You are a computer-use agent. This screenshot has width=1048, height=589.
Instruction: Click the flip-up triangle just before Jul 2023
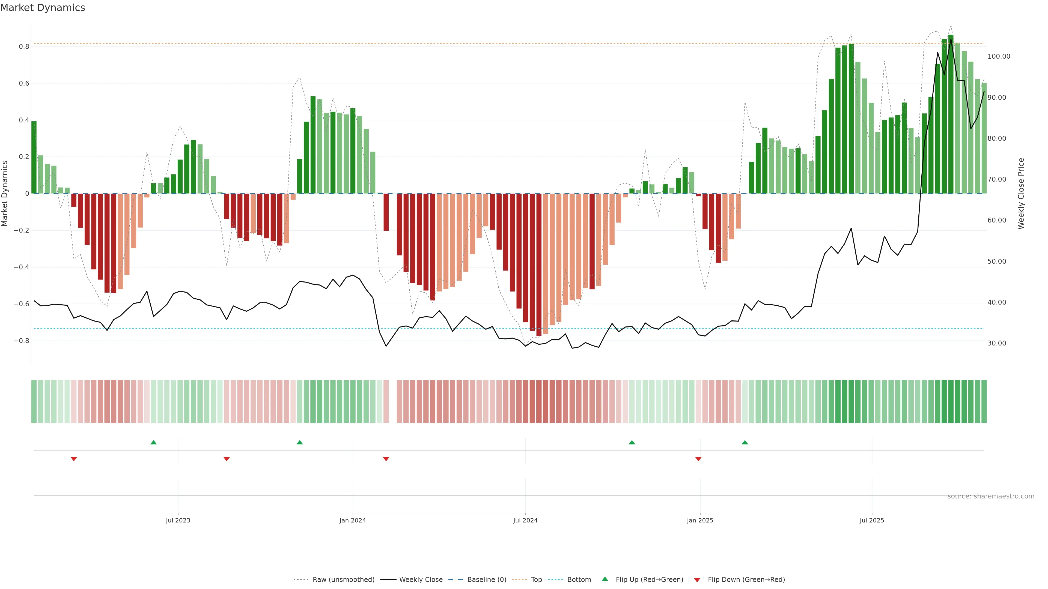pos(153,442)
